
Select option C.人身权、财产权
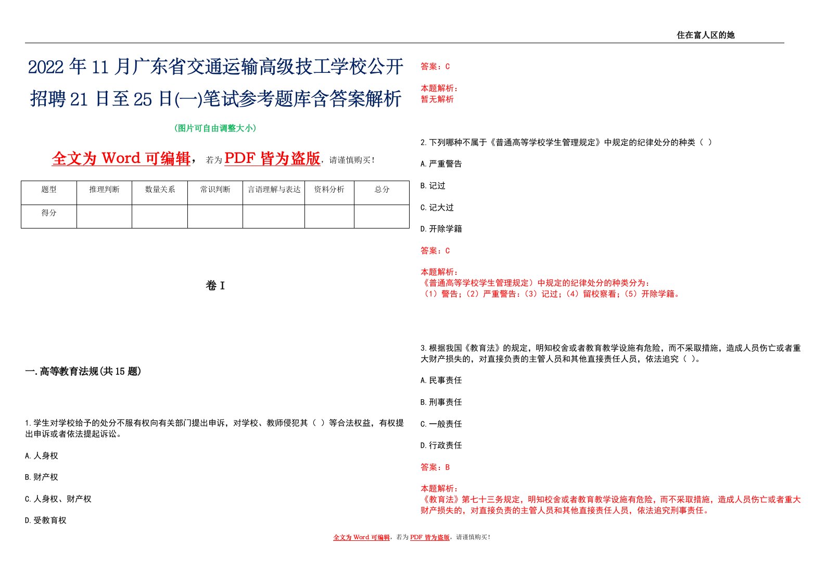[58, 499]
